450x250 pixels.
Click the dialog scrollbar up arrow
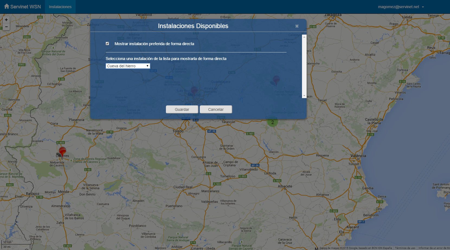pyautogui.click(x=304, y=37)
